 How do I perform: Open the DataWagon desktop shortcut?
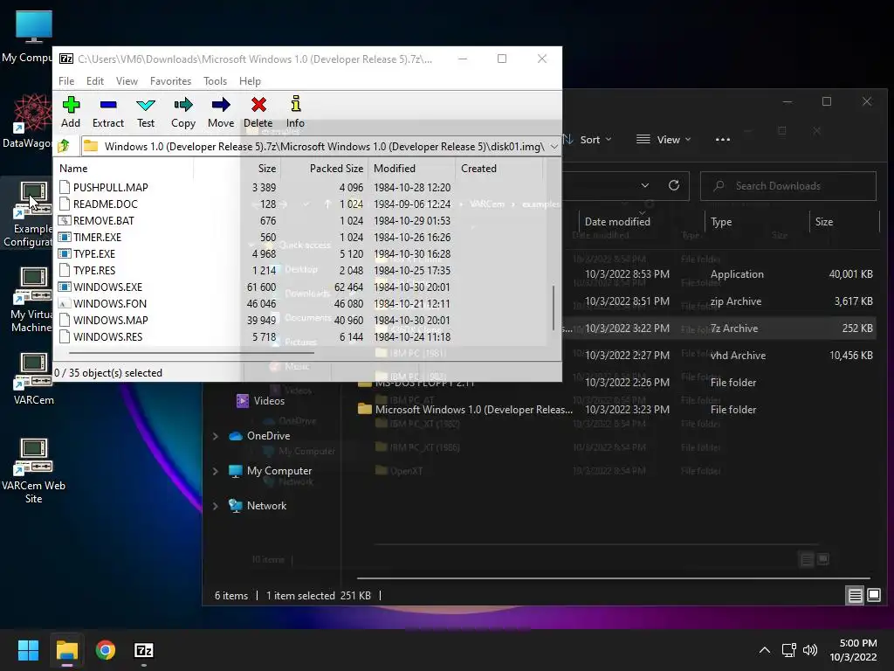pyautogui.click(x=27, y=121)
